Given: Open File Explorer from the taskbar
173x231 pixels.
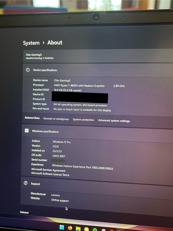Looking at the screenshot, I should [x=78, y=228].
